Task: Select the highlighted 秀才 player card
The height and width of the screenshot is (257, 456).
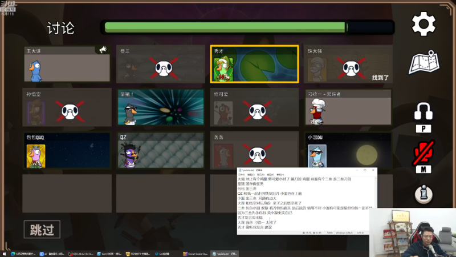Action: 254,64
